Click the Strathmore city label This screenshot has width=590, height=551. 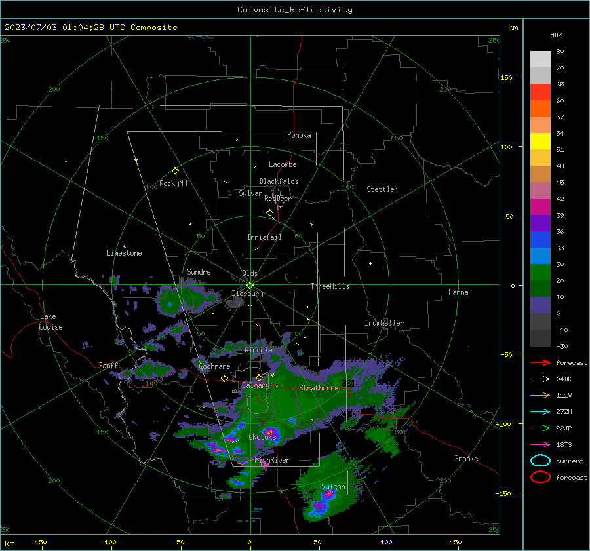coord(319,388)
